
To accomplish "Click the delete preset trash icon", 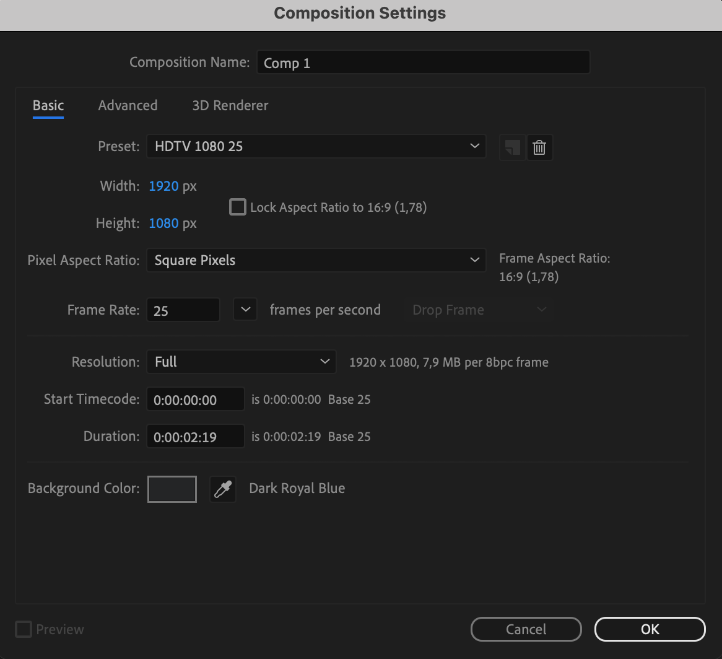I will click(x=539, y=147).
